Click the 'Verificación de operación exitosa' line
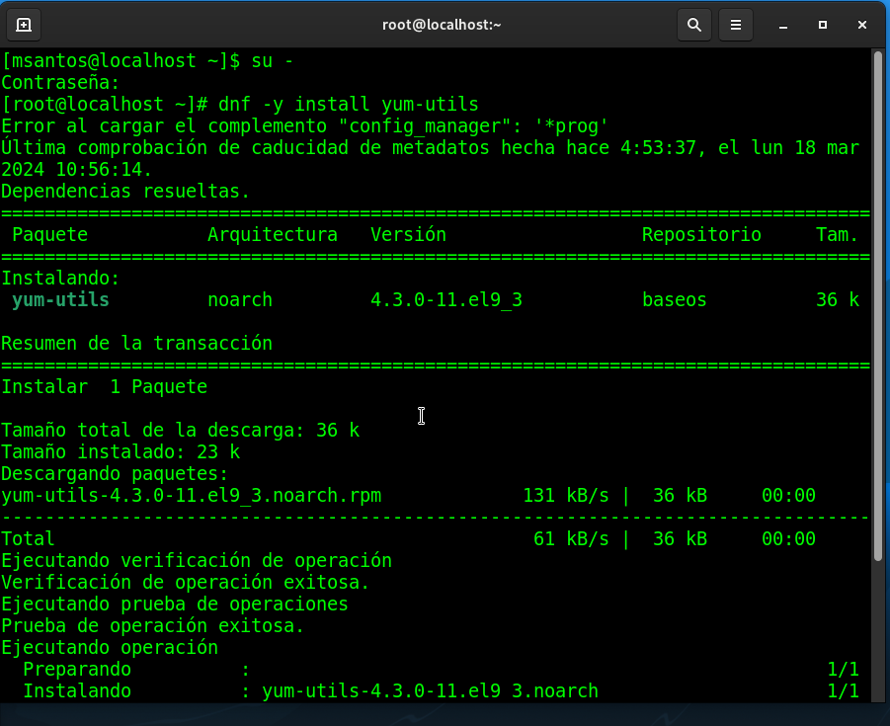 [186, 582]
